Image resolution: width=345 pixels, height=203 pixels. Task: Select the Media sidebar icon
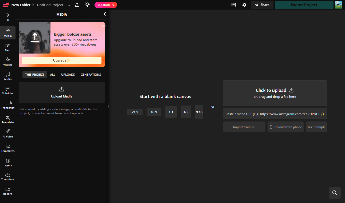[8, 33]
